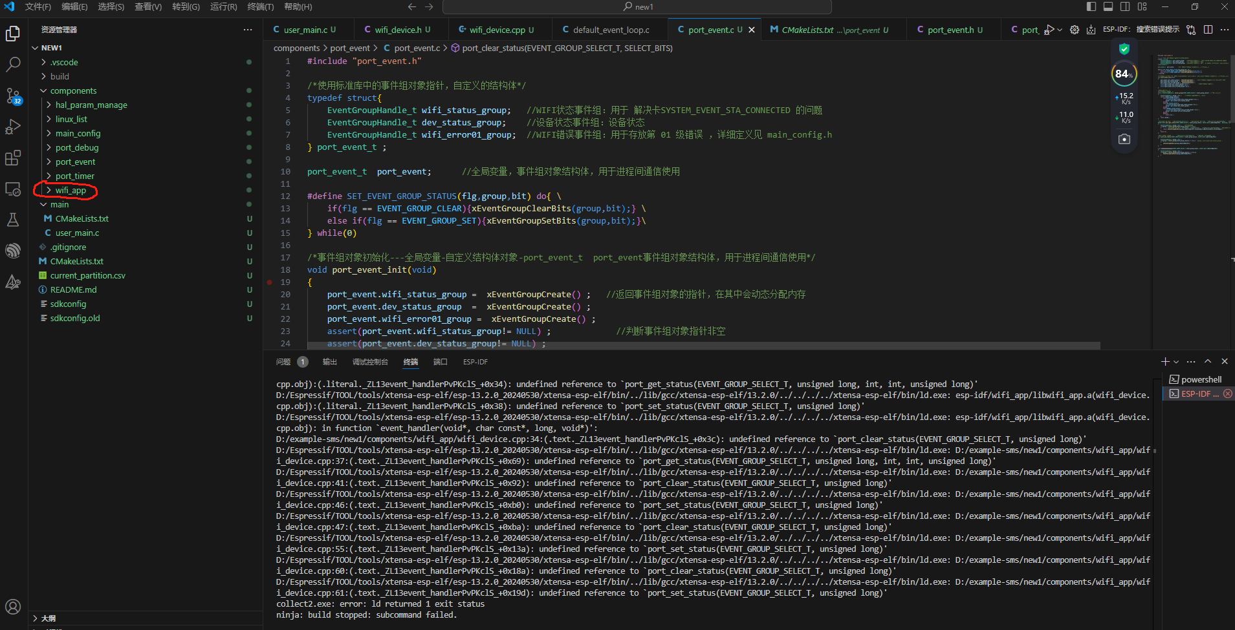
Task: Click the open changes compare icon
Action: pos(1191,30)
